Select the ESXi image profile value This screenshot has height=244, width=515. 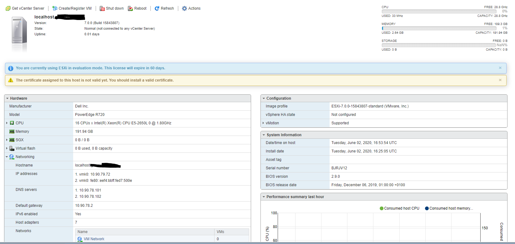pos(370,106)
